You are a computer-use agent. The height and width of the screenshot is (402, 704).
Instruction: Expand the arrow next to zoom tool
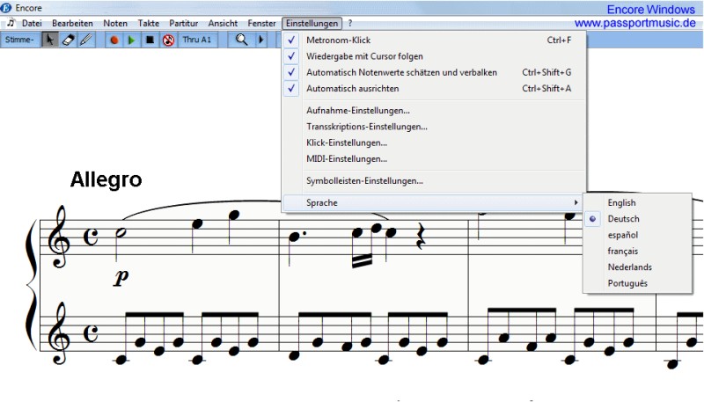(x=260, y=40)
